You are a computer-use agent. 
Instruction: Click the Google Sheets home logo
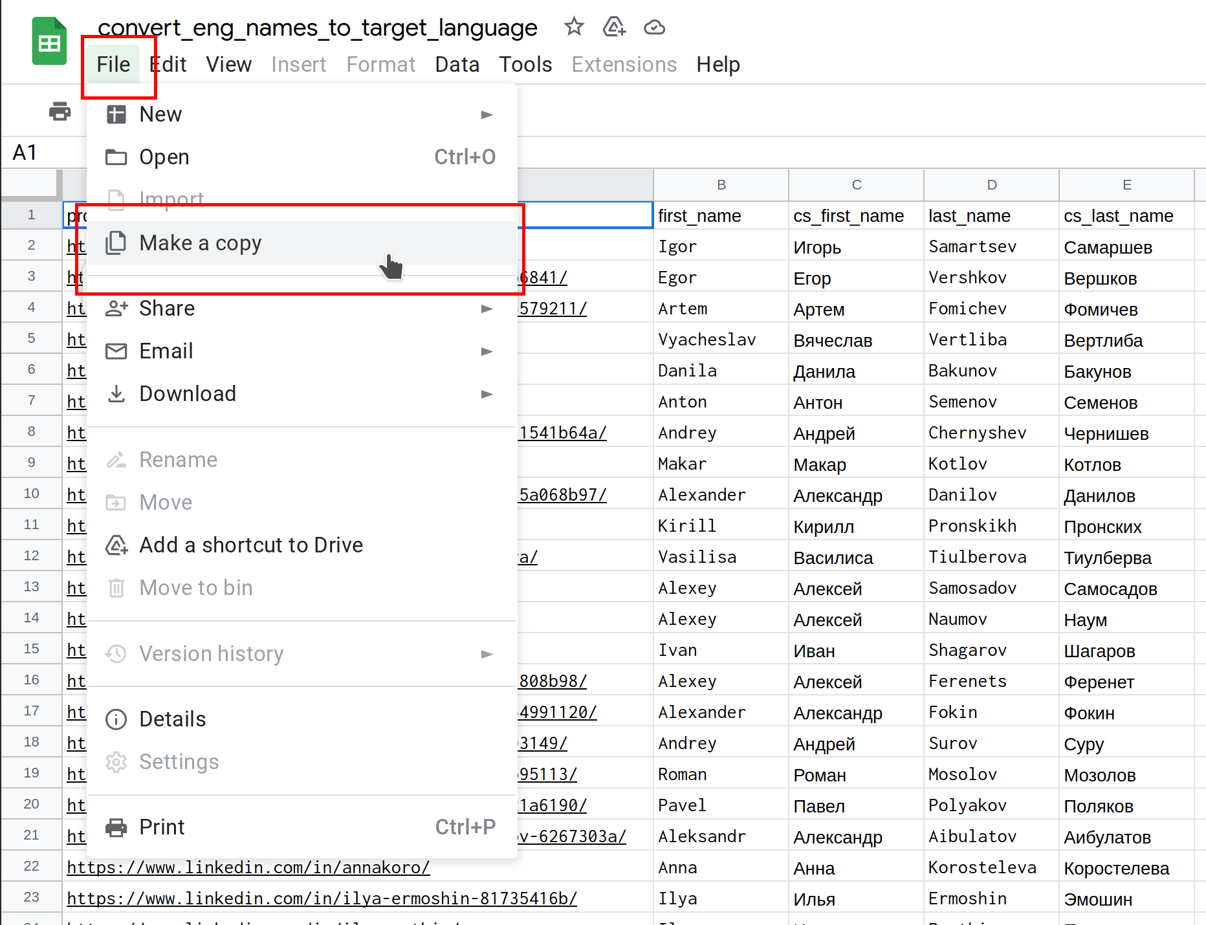49,41
